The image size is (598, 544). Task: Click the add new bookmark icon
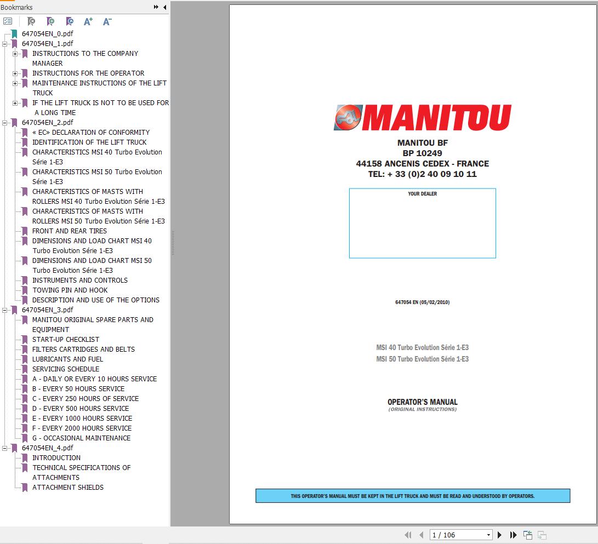[50, 21]
